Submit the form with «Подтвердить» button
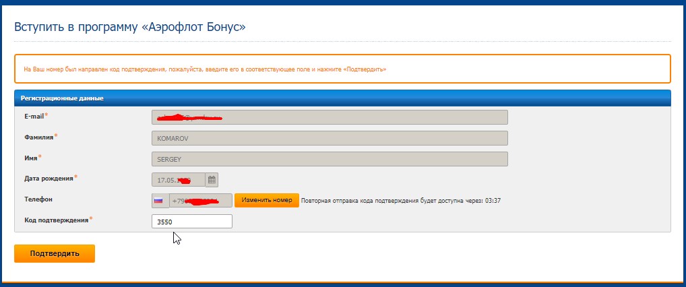Viewport: 686px width, 287px height. point(55,253)
